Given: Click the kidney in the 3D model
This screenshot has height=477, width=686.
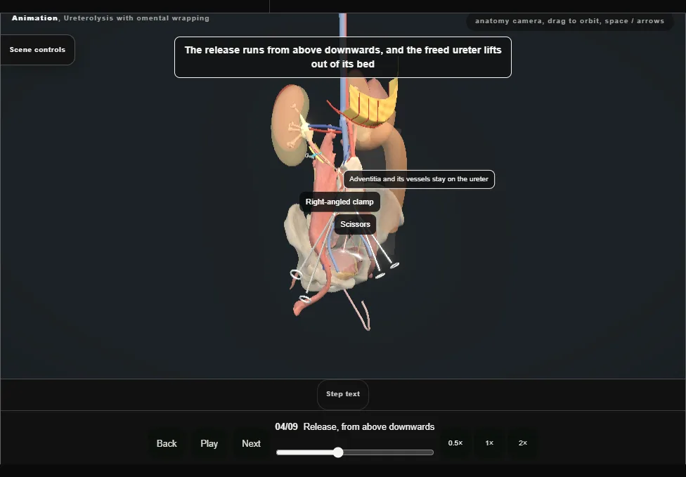Looking at the screenshot, I should coord(289,124).
